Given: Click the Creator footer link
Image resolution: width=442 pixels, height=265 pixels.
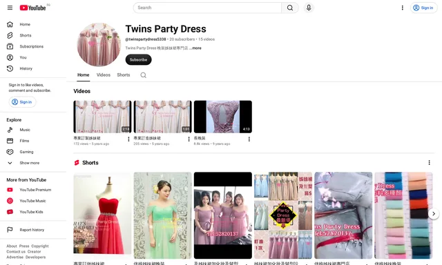Looking at the screenshot, I should pos(34,252).
